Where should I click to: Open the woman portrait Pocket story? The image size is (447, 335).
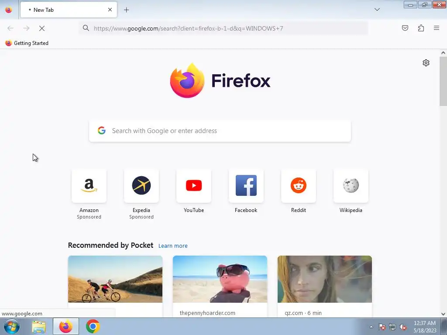point(325,279)
